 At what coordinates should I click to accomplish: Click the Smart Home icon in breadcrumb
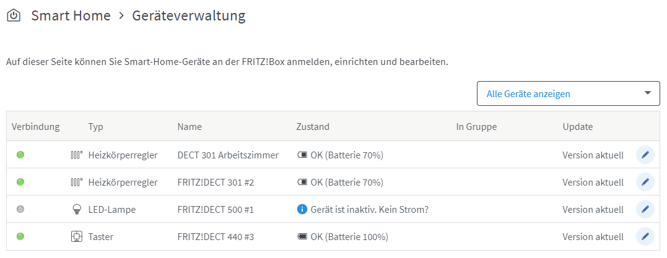click(13, 15)
